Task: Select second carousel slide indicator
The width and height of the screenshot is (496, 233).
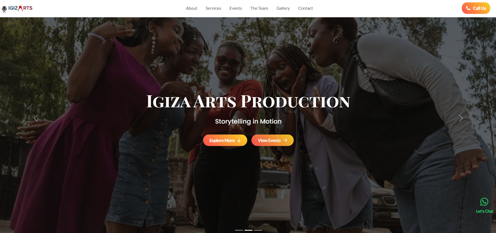Action: pos(249,230)
